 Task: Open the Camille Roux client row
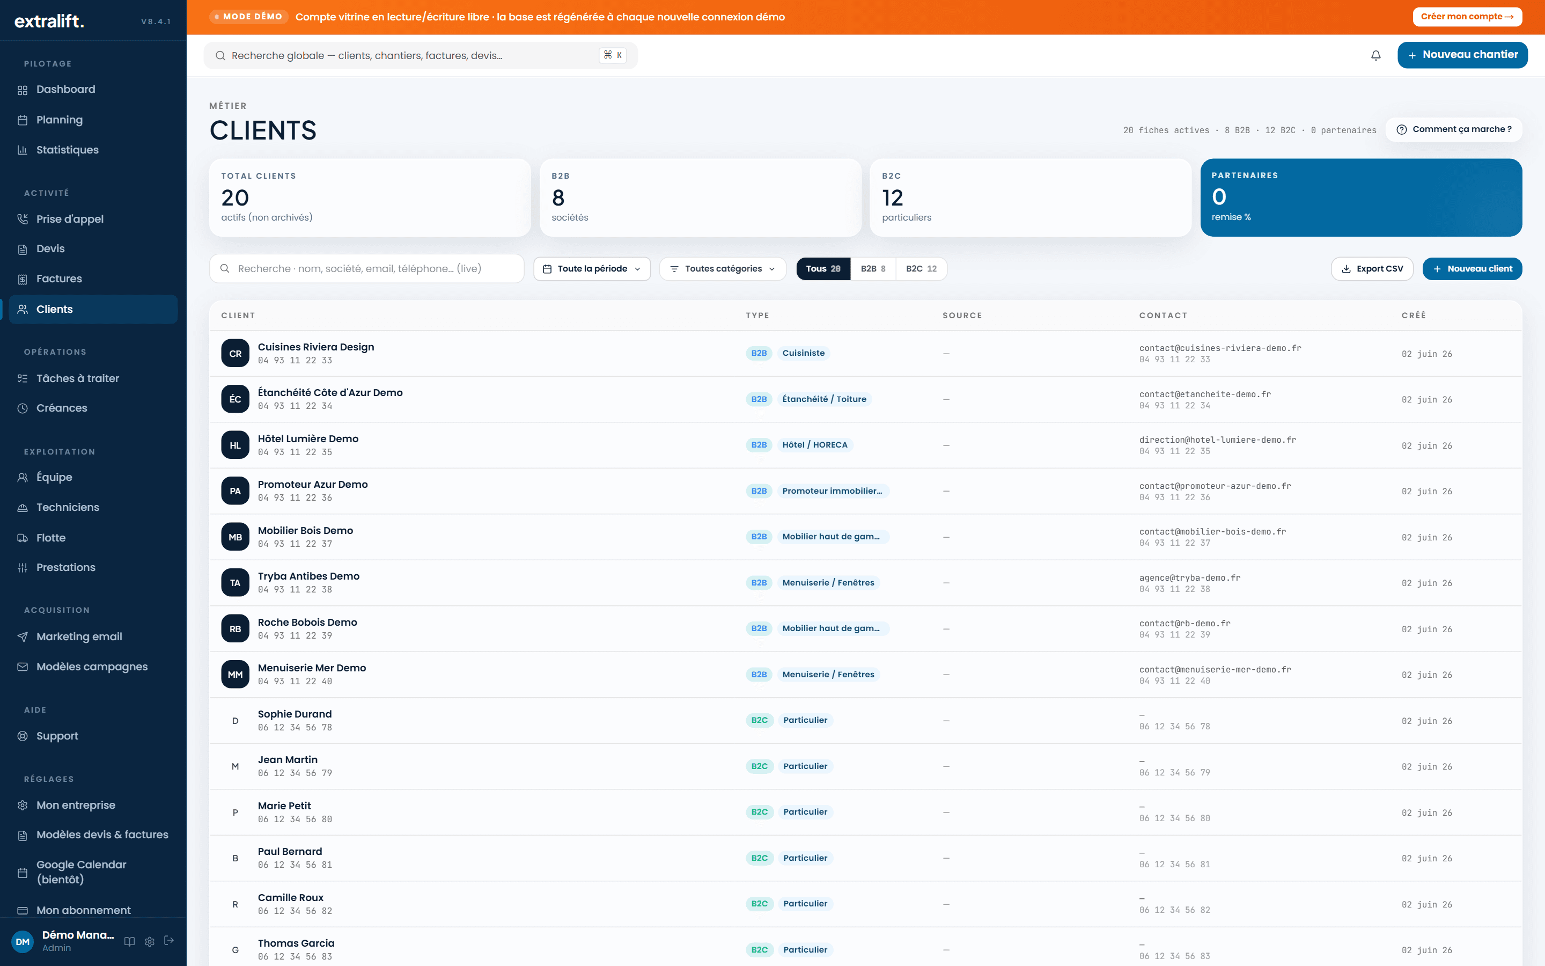(x=865, y=904)
